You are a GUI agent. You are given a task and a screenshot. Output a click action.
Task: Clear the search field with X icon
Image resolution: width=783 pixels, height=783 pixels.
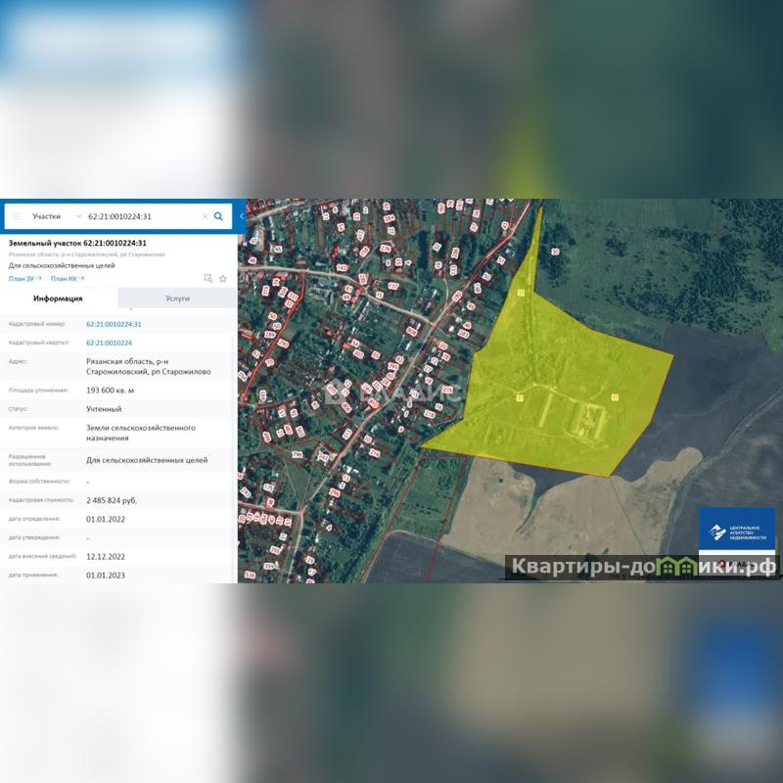pos(205,216)
